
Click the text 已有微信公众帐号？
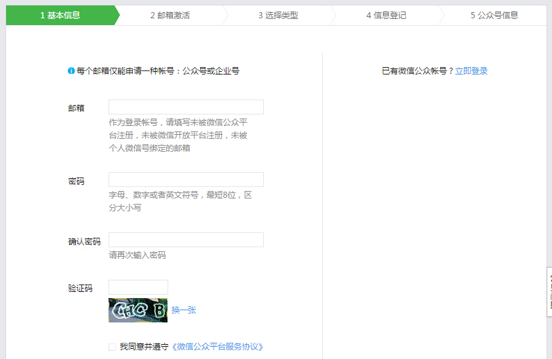coord(418,71)
